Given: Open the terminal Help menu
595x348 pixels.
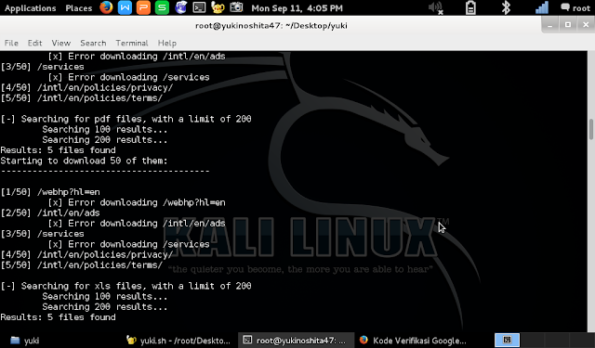Looking at the screenshot, I should [x=167, y=43].
